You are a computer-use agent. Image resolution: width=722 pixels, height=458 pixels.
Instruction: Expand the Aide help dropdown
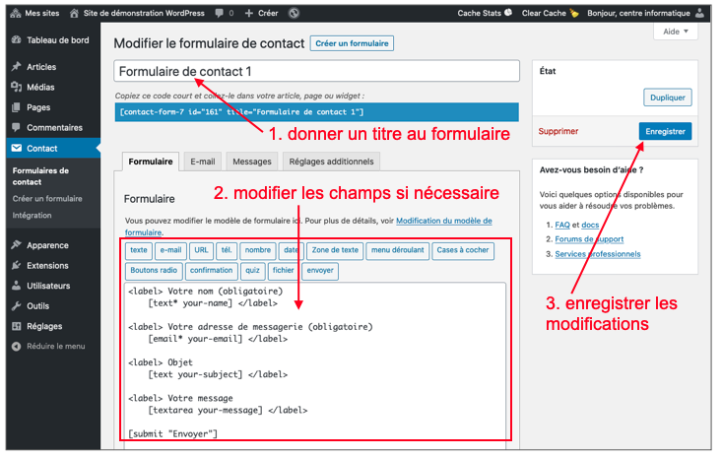[x=674, y=32]
